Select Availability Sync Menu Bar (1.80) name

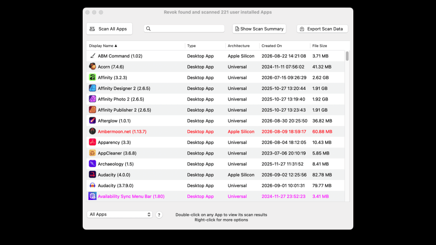pyautogui.click(x=131, y=196)
